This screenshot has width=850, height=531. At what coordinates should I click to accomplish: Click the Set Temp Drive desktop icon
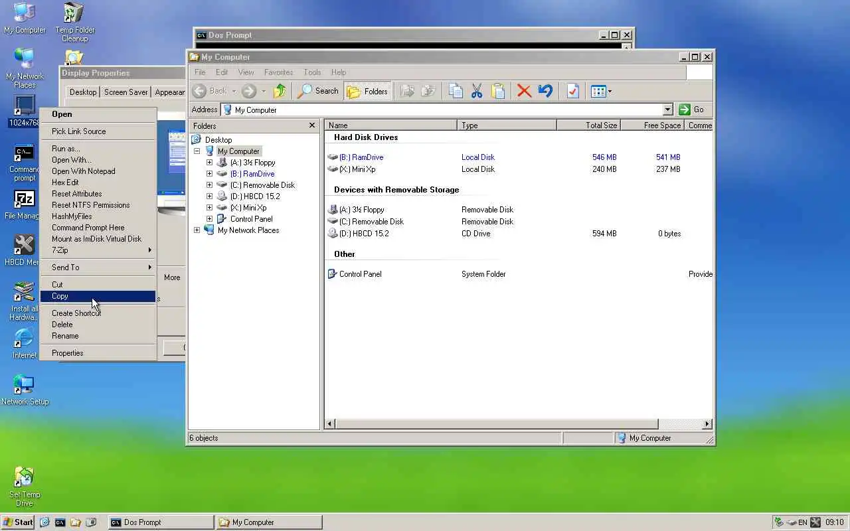[25, 487]
